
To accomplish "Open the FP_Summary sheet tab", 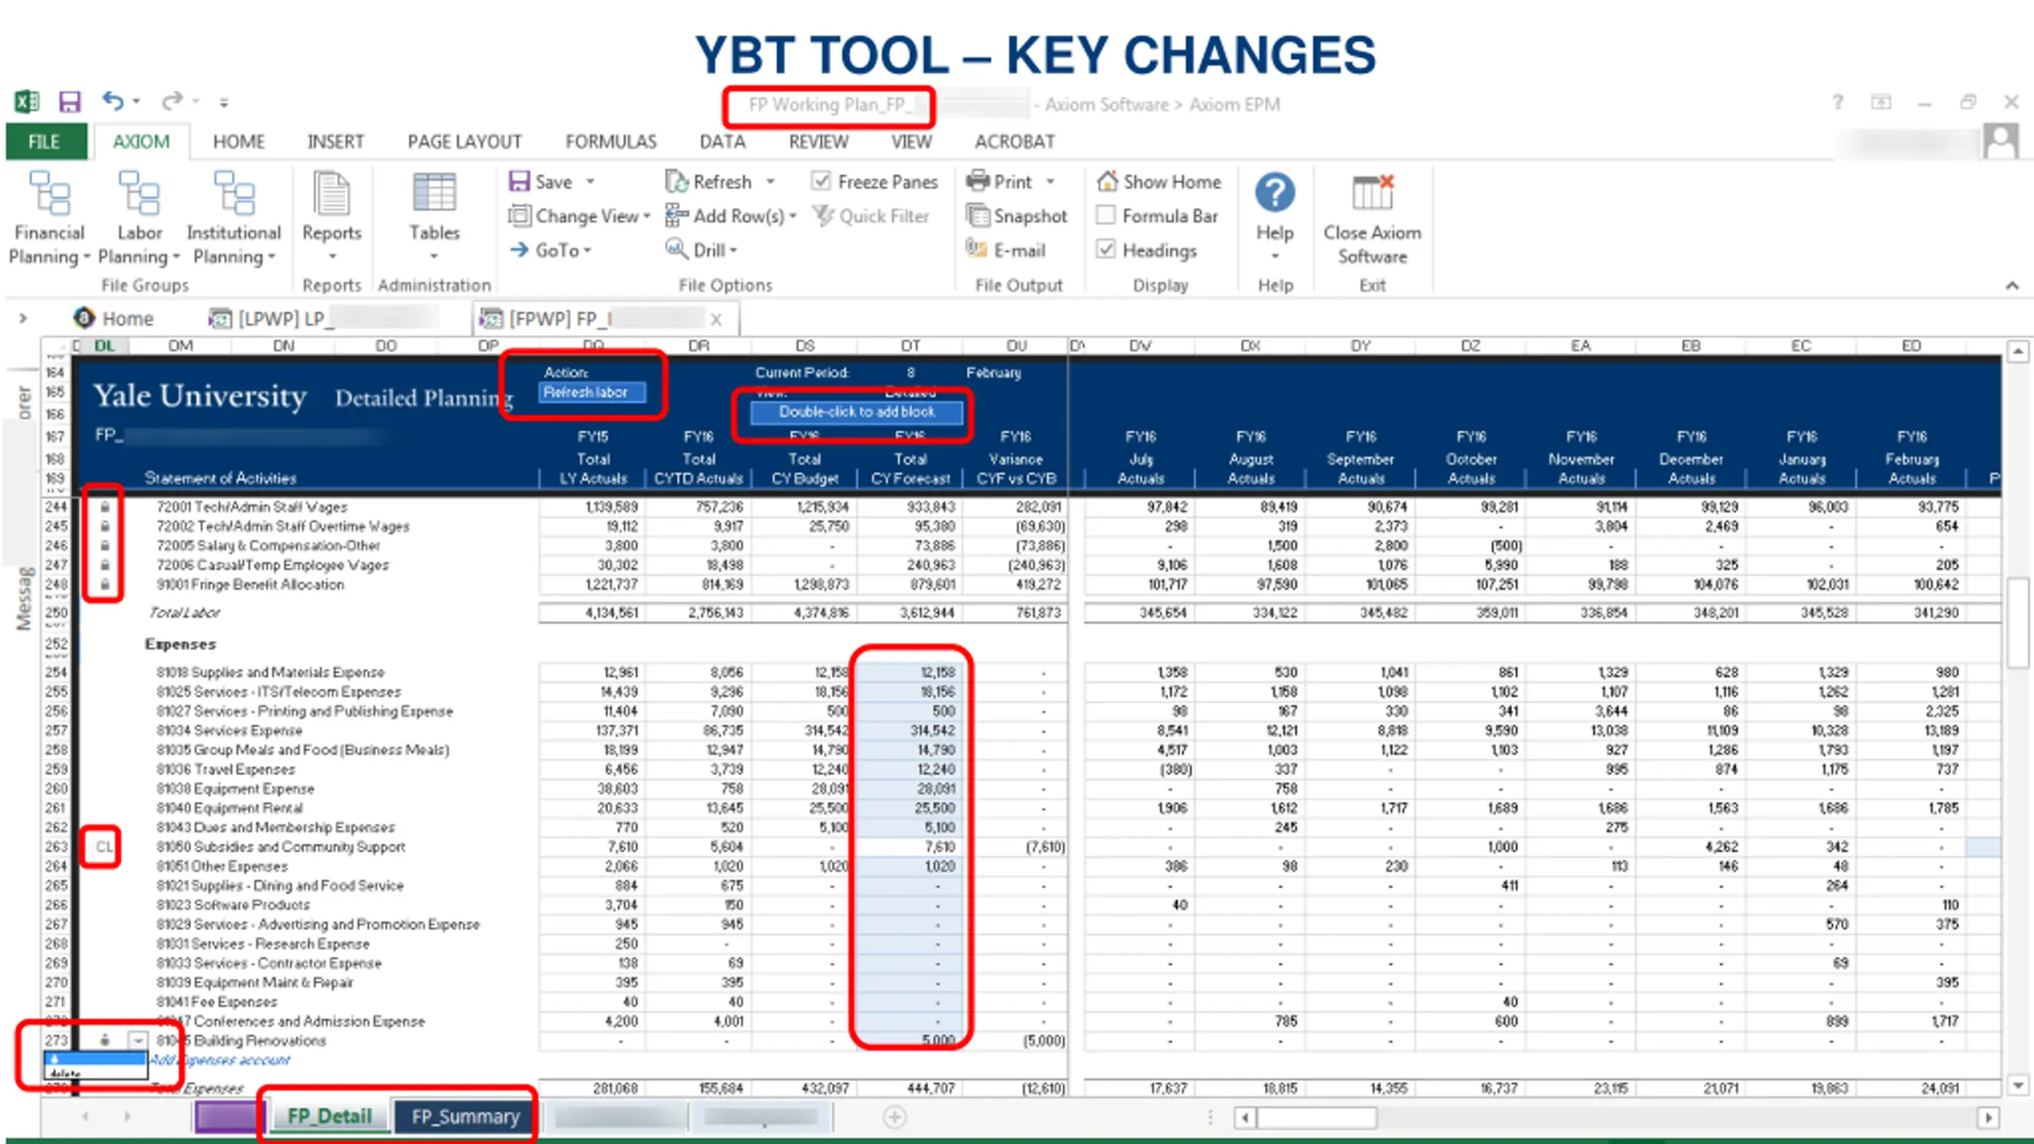I will click(x=465, y=1116).
